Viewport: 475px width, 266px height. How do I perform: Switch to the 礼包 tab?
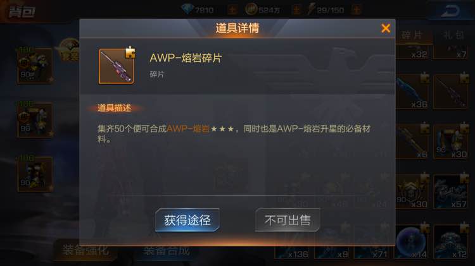453,35
